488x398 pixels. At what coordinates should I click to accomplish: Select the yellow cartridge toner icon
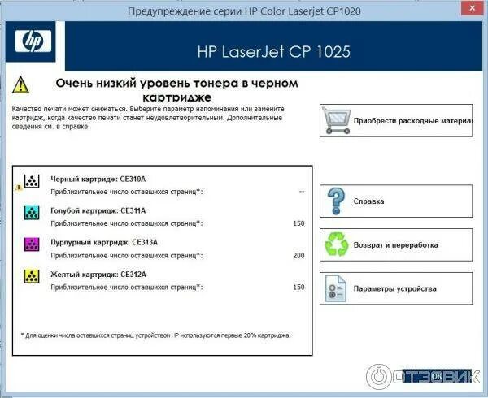tap(32, 276)
